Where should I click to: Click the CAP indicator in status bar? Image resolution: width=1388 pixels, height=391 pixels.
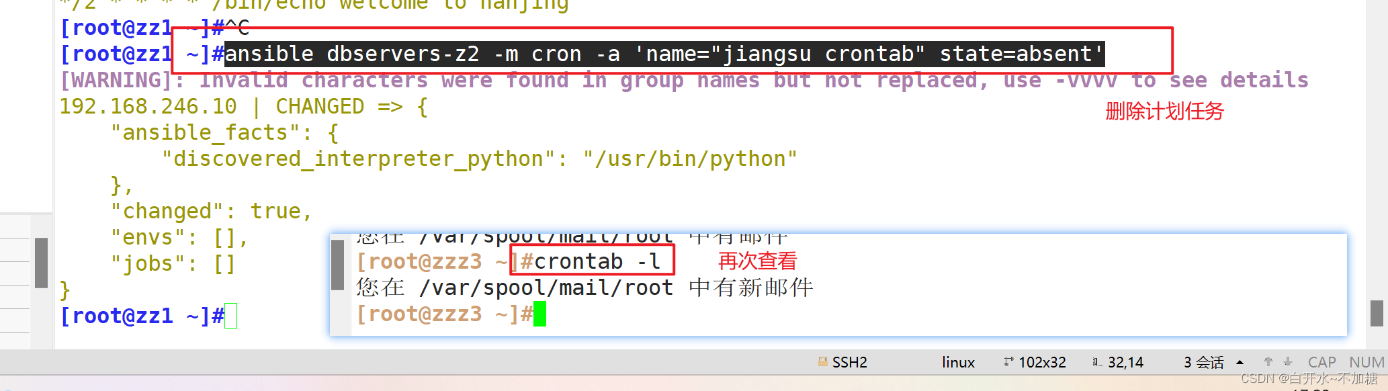[x=1321, y=362]
